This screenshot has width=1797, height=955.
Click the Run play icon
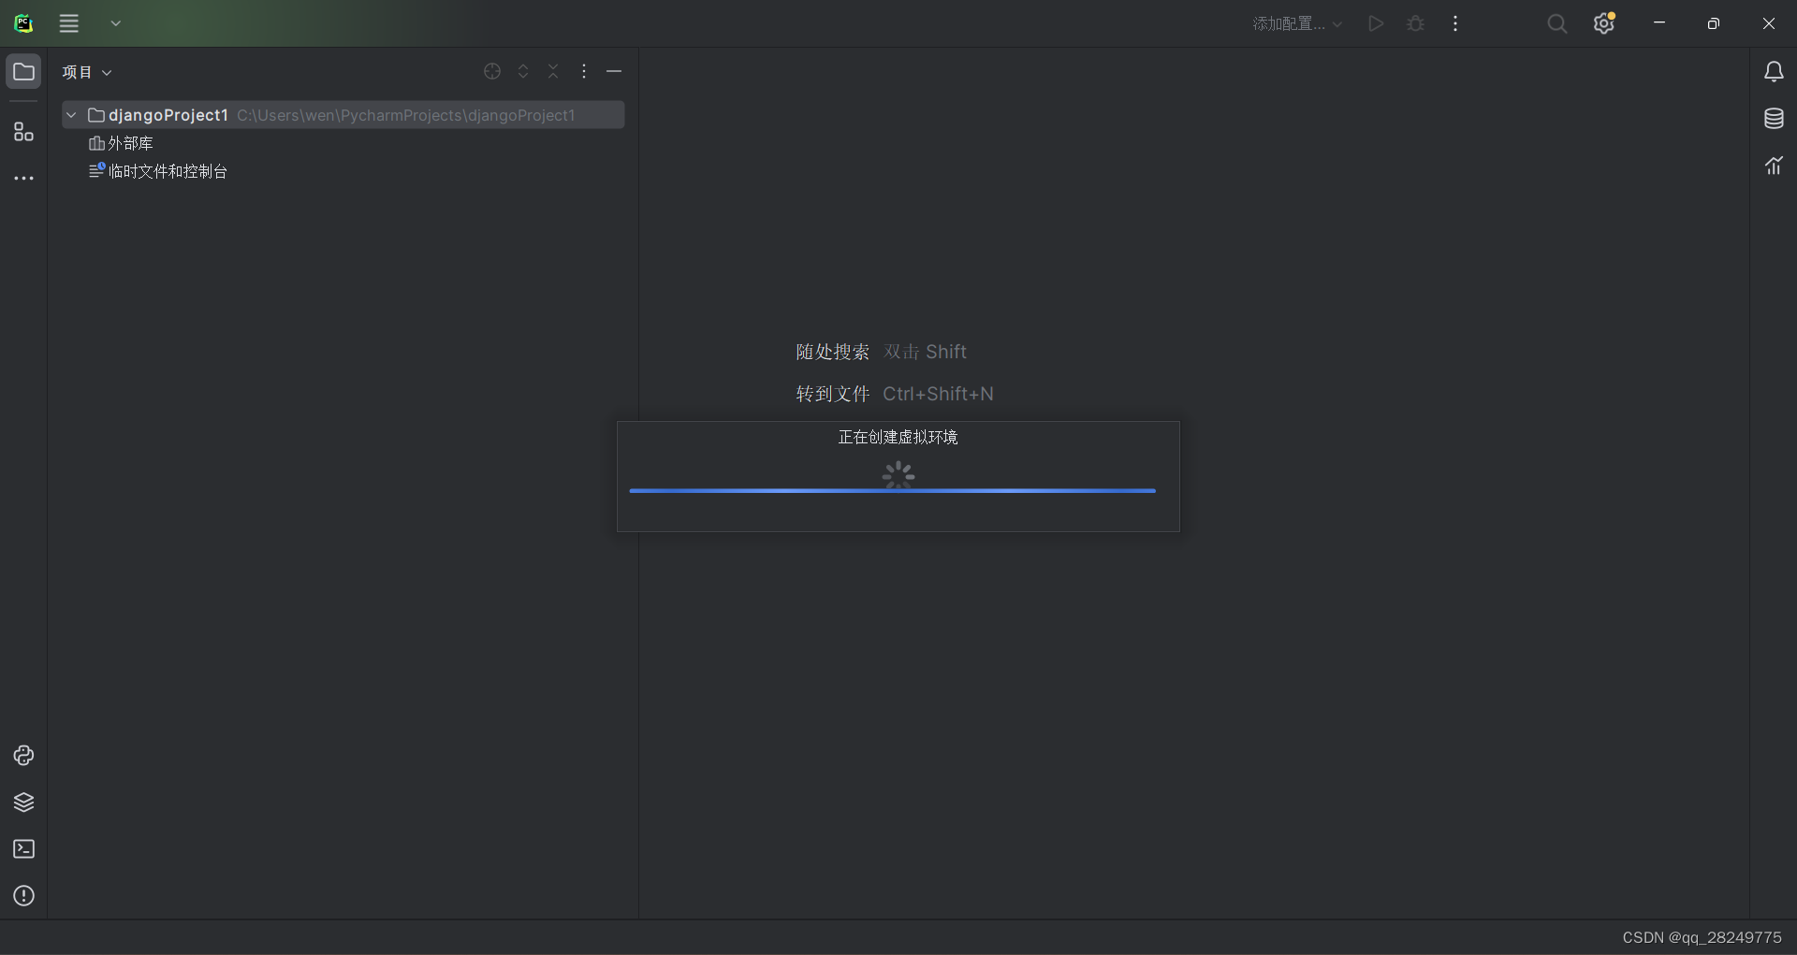[x=1376, y=23]
